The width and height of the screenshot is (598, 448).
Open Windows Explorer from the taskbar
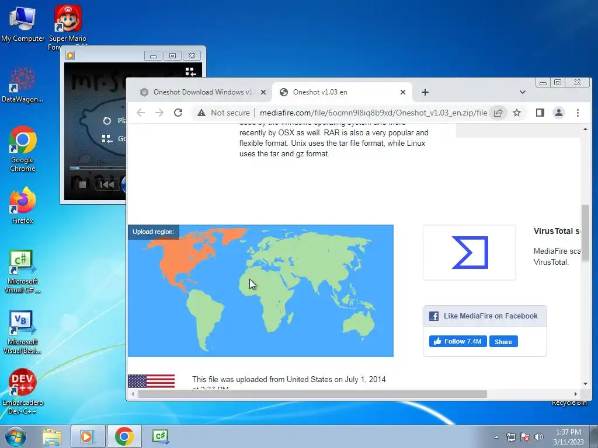point(52,436)
